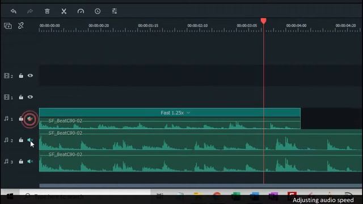Select the Split scissors tool
The width and height of the screenshot is (363, 204).
(64, 11)
